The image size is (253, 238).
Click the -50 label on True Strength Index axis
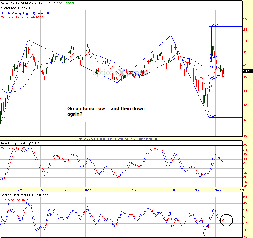pyautogui.click(x=245, y=187)
